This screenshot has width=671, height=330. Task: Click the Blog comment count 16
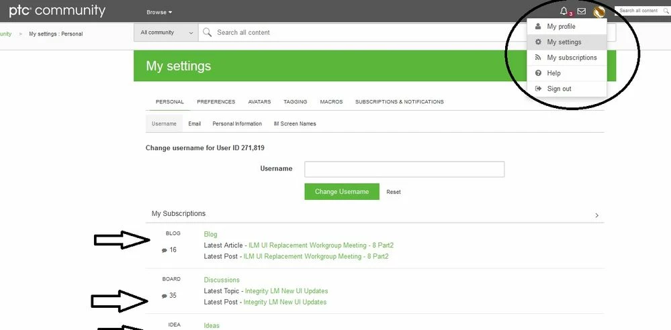tap(169, 250)
